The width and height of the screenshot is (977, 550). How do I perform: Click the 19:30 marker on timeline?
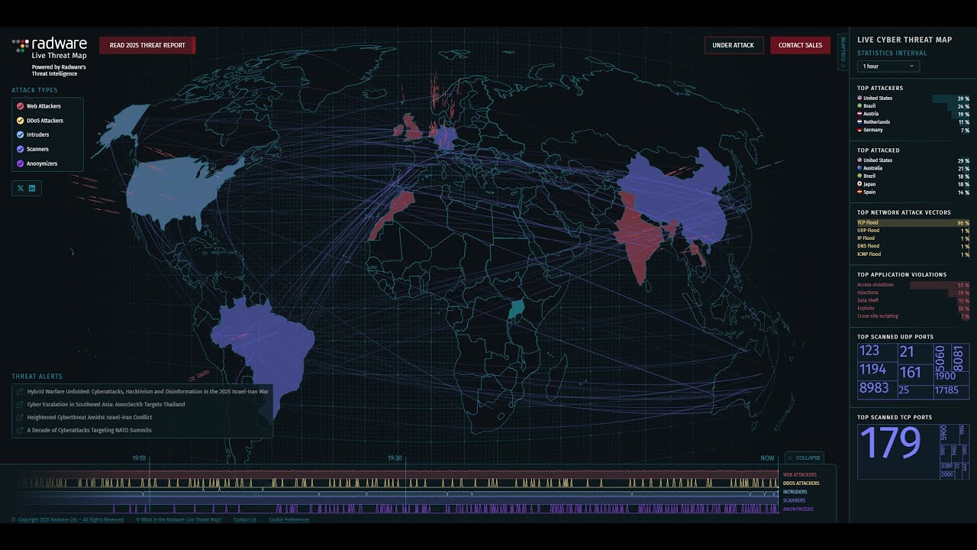395,458
